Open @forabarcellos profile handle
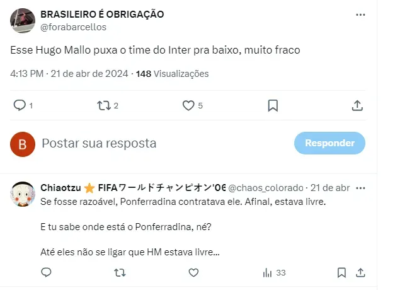The width and height of the screenshot is (395, 290). (x=73, y=26)
